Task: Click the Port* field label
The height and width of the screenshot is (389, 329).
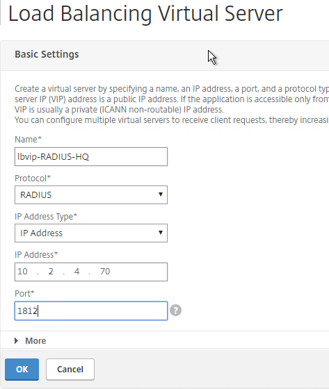Action: coord(24,293)
